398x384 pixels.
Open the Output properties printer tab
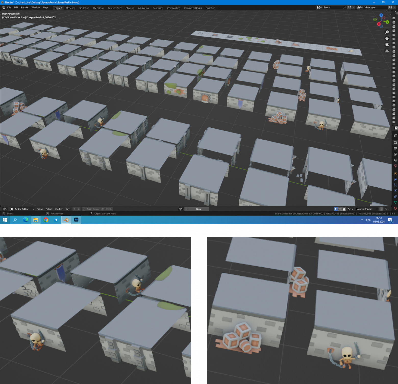pos(395,148)
